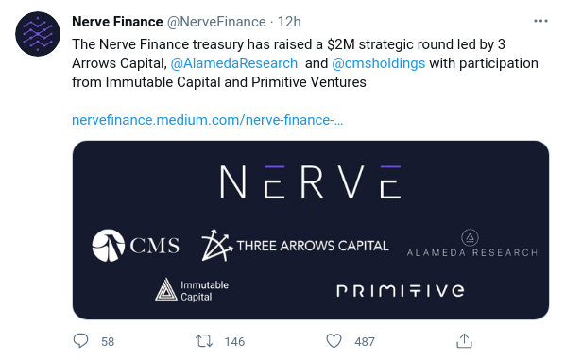Click the Immutable Capital logo
This screenshot has width=565, height=361.
(x=192, y=290)
